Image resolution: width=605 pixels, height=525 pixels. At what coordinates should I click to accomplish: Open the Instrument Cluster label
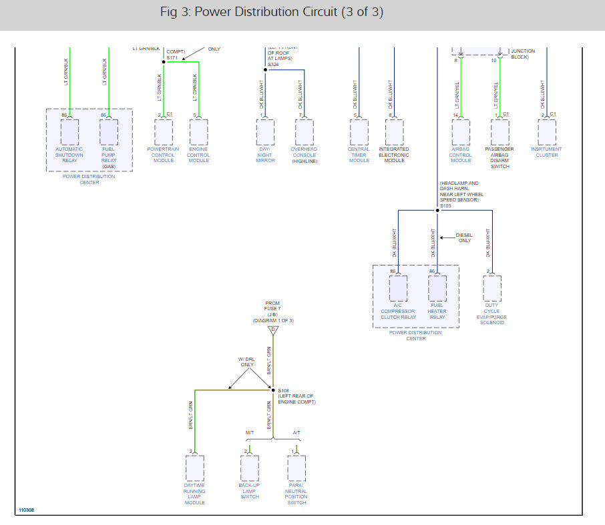pyautogui.click(x=547, y=152)
